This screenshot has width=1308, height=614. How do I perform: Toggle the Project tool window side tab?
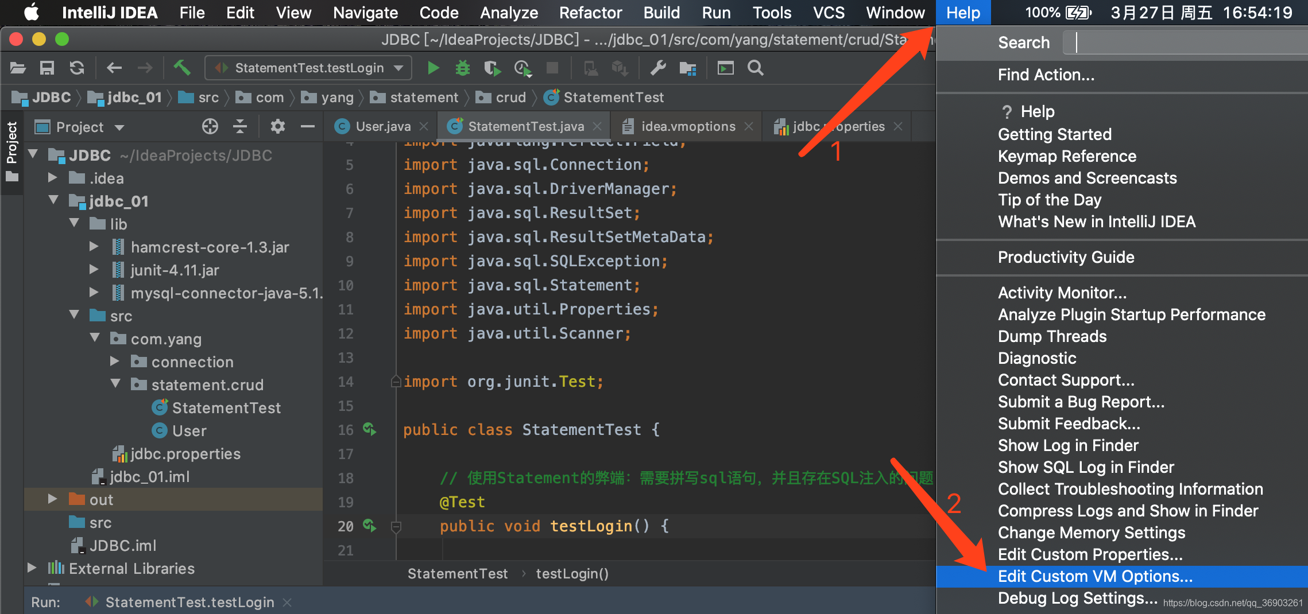pyautogui.click(x=11, y=152)
